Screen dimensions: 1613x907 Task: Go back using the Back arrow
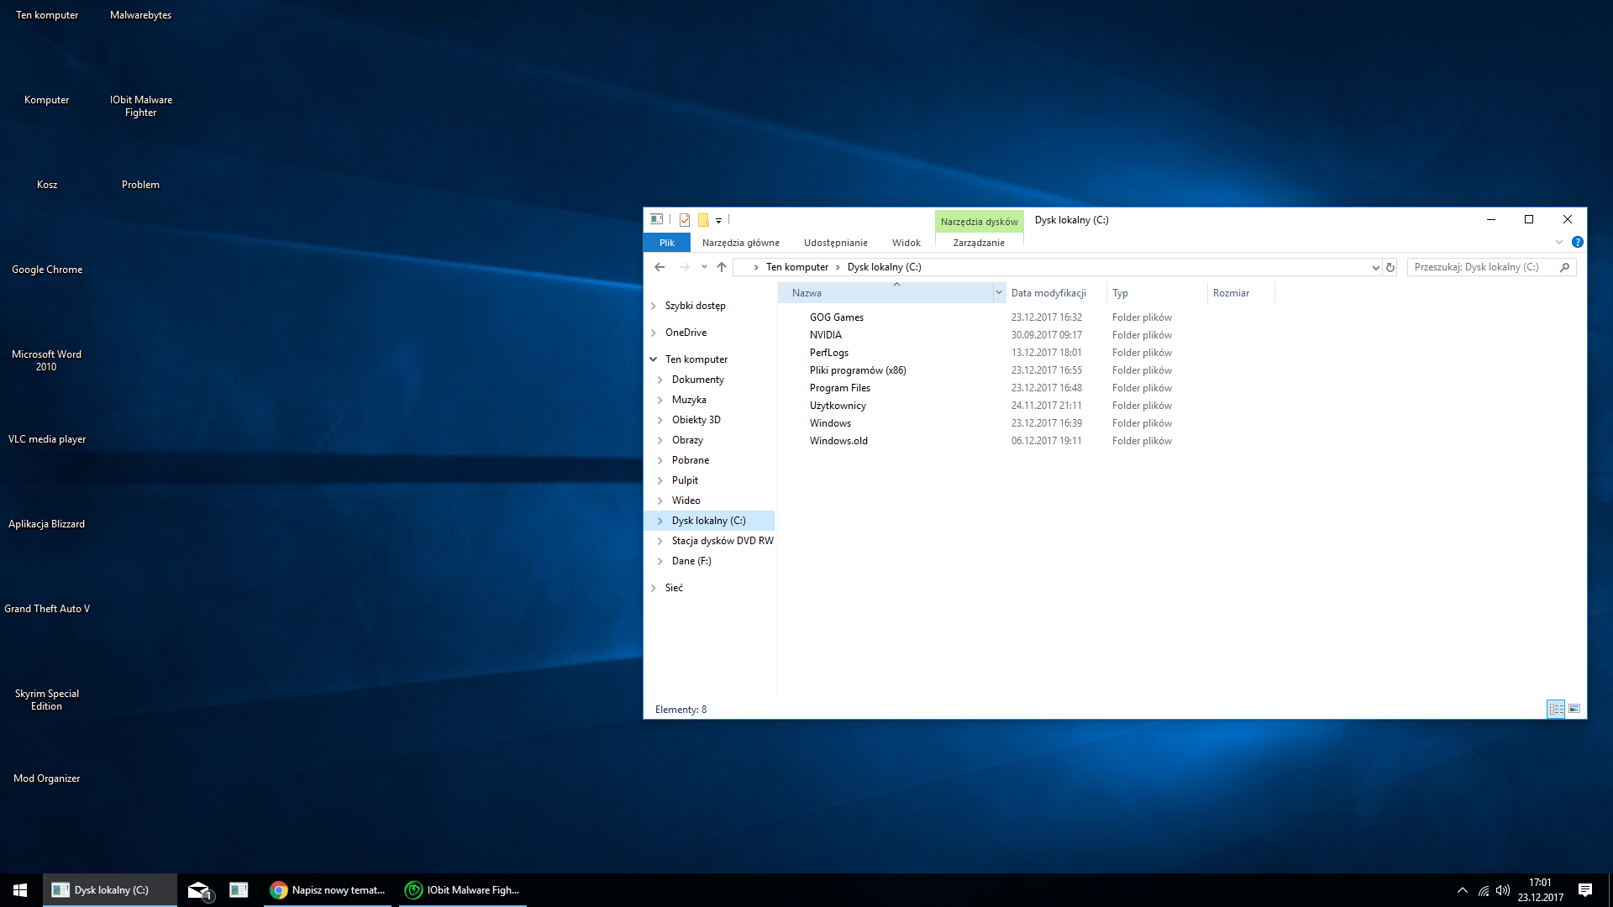click(659, 267)
